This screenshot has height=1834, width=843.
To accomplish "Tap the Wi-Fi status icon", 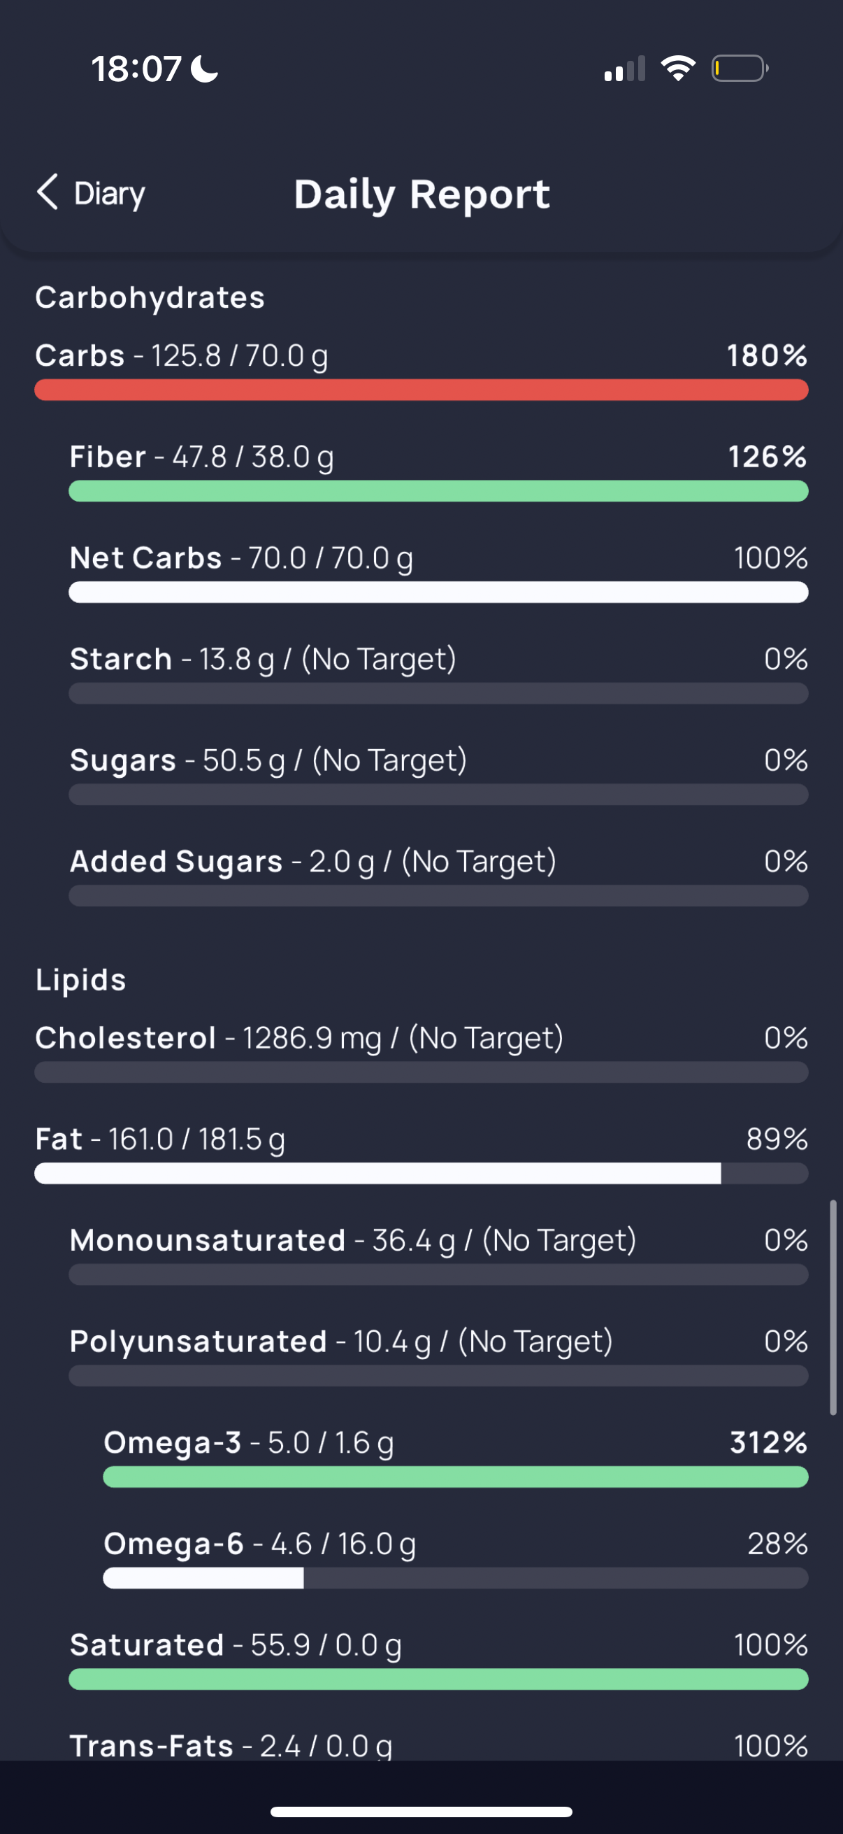I will point(678,69).
